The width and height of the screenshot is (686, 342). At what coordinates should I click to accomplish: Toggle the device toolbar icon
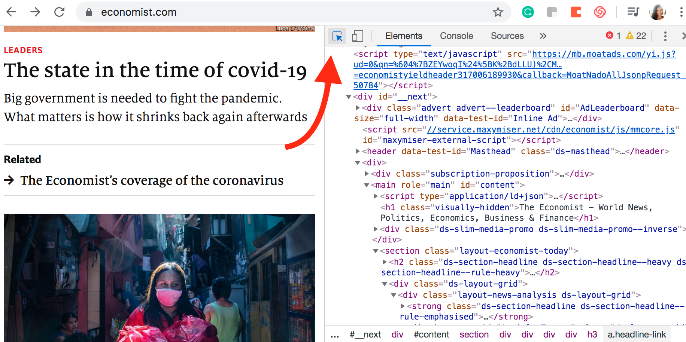point(357,36)
